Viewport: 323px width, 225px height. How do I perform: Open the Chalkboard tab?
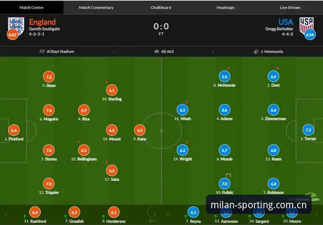pos(161,7)
